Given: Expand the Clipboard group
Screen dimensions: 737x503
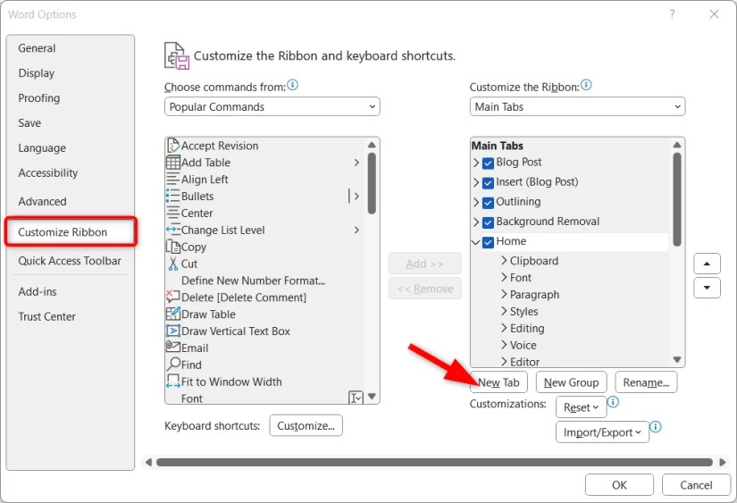Looking at the screenshot, I should tap(504, 260).
